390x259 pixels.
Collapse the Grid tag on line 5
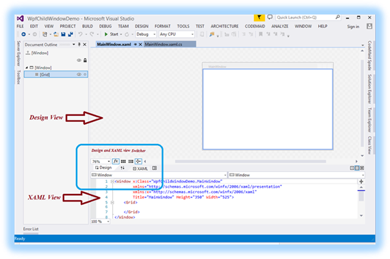click(x=112, y=202)
